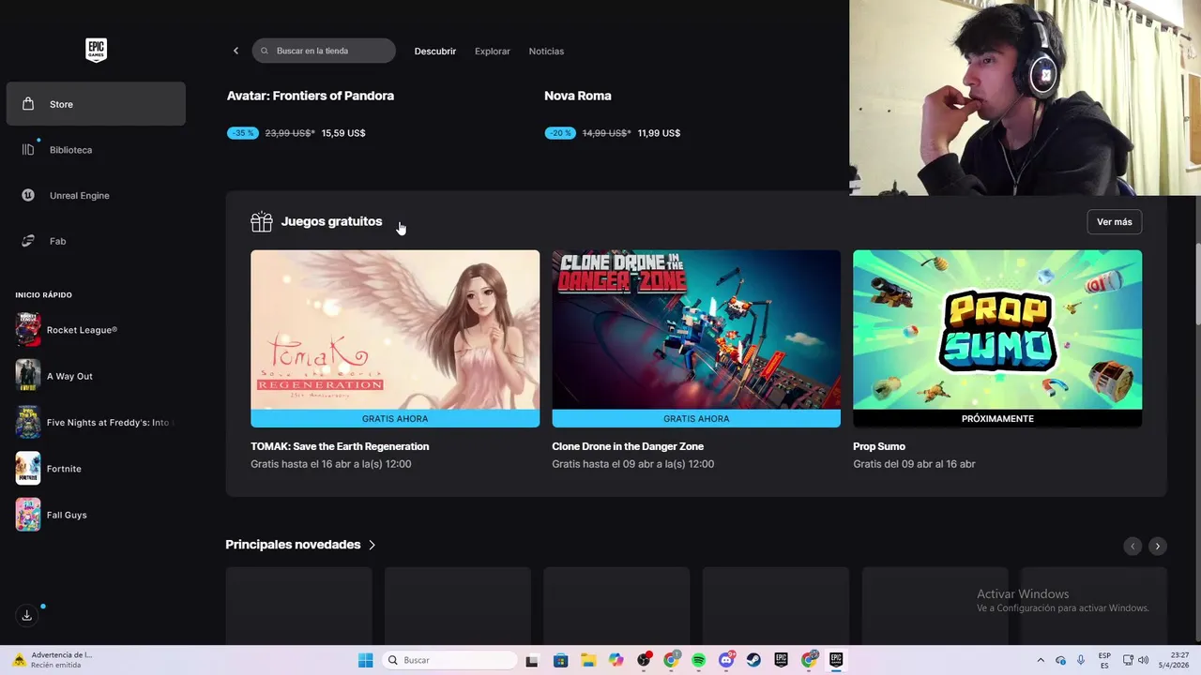Screen dimensions: 1201x675
Task: Click the Prop Sumo title text
Action: point(879,446)
